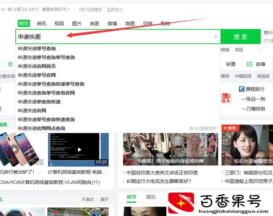Screen dimensions: 273x216
Task: Play the phone ranking video
Action: pyautogui.click(x=15, y=149)
